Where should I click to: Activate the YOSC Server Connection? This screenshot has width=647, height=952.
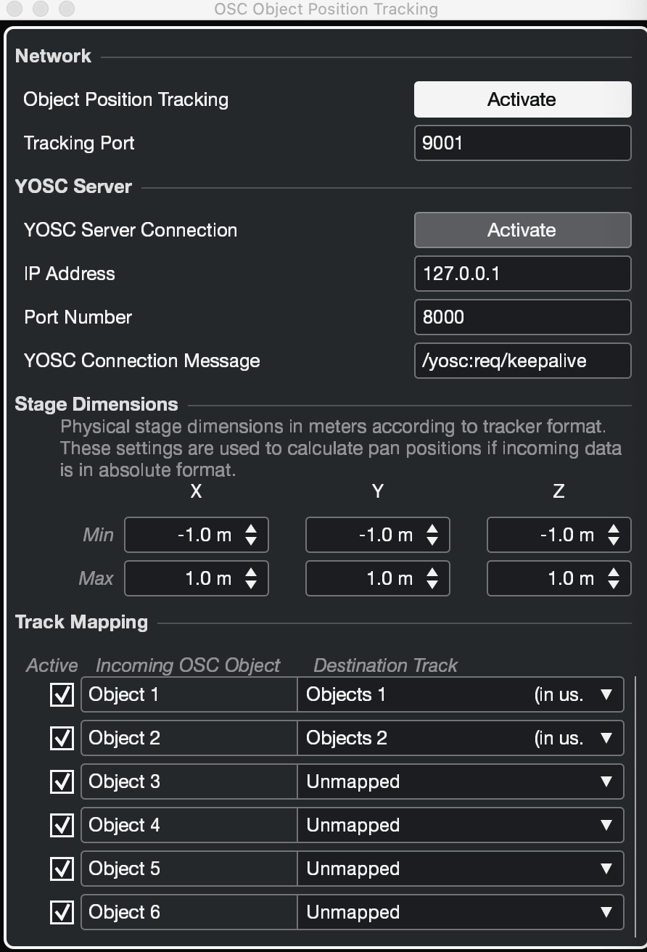[x=522, y=230]
